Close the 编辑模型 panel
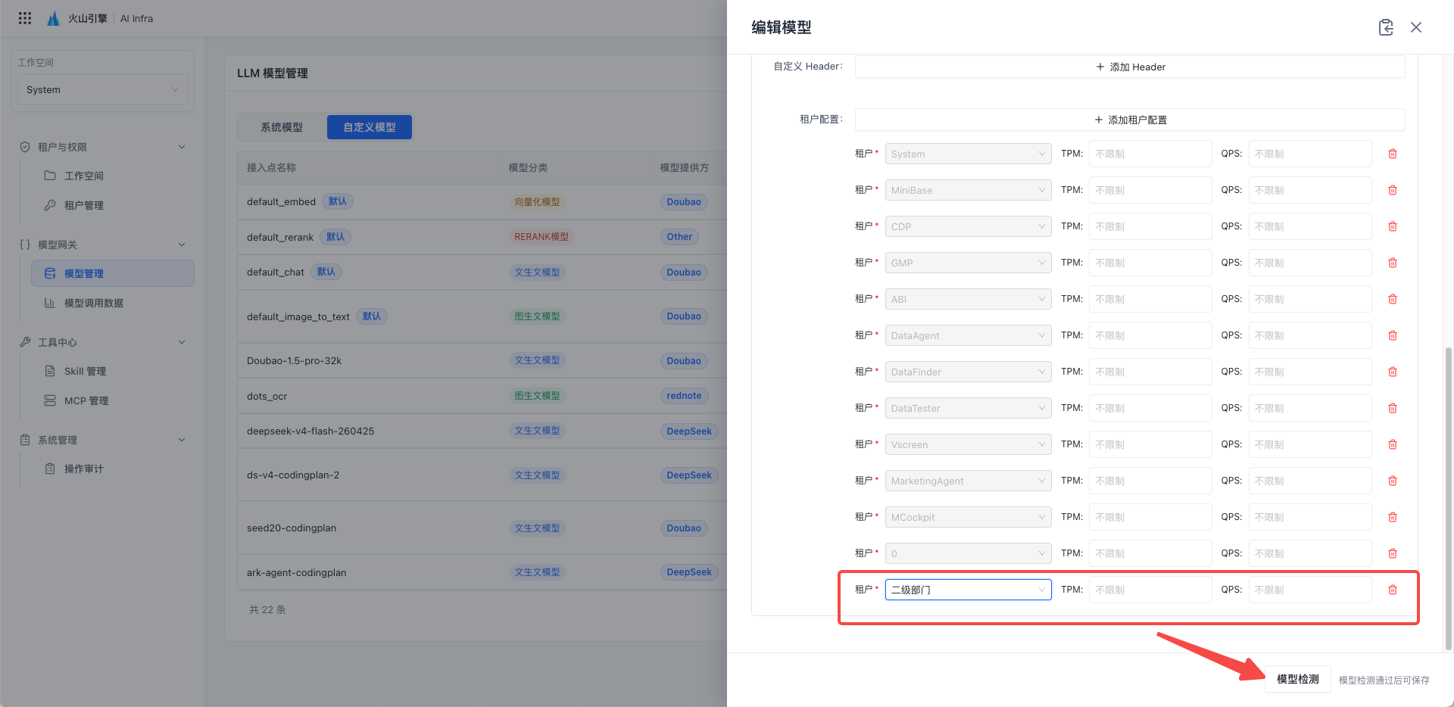Image resolution: width=1454 pixels, height=707 pixels. (x=1415, y=27)
